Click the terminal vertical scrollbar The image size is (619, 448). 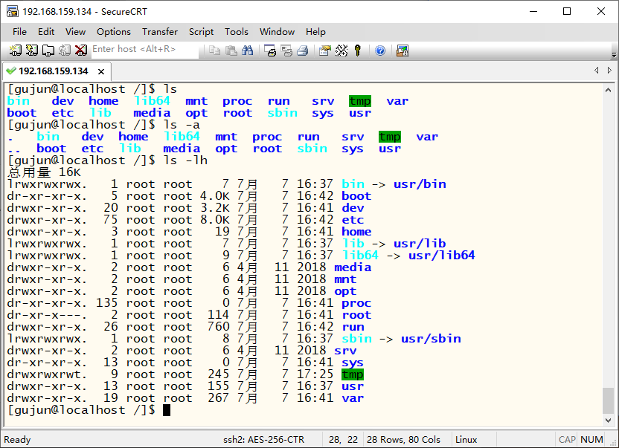click(609, 253)
